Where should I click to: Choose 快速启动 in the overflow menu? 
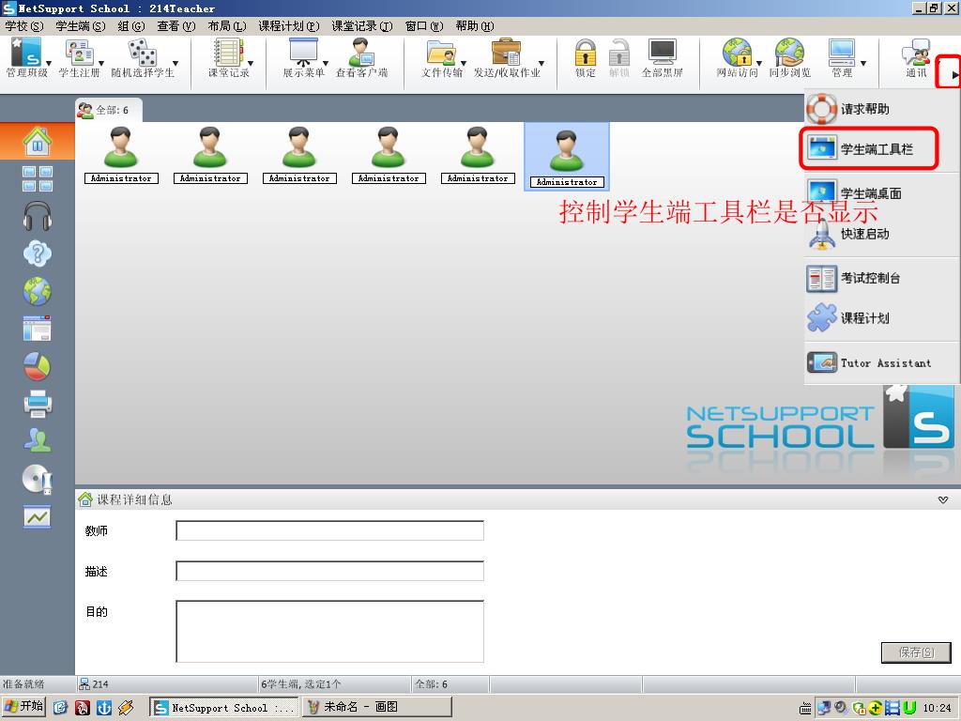coord(881,234)
